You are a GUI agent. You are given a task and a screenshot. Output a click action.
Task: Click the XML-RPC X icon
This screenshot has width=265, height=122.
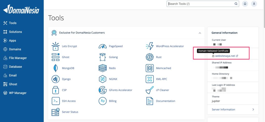click(x=150, y=79)
